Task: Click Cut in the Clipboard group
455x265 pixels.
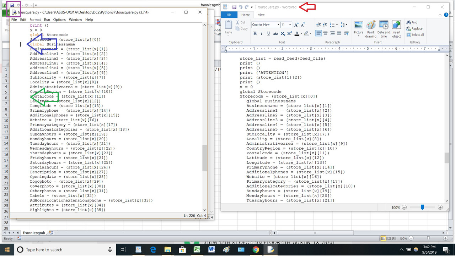Action: pyautogui.click(x=241, y=22)
